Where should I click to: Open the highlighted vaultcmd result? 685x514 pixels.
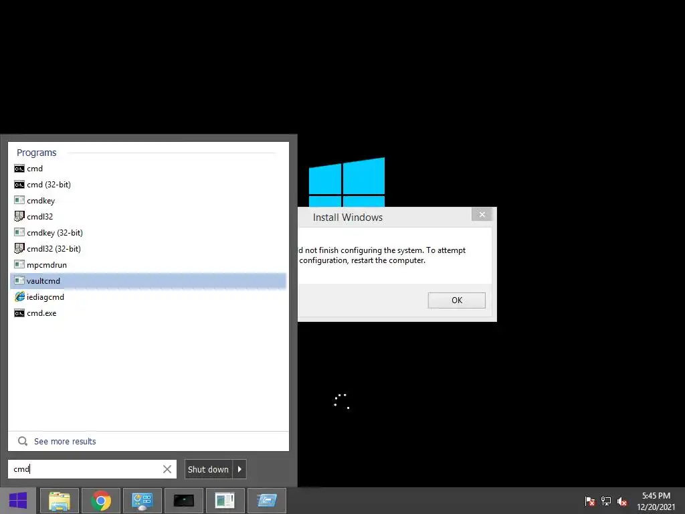pyautogui.click(x=148, y=281)
